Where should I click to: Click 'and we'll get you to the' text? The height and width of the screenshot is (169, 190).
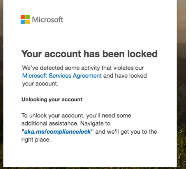pos(126,132)
